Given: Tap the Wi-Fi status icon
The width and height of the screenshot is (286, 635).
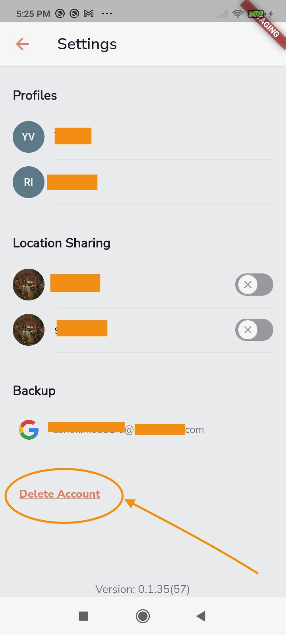Looking at the screenshot, I should (238, 14).
